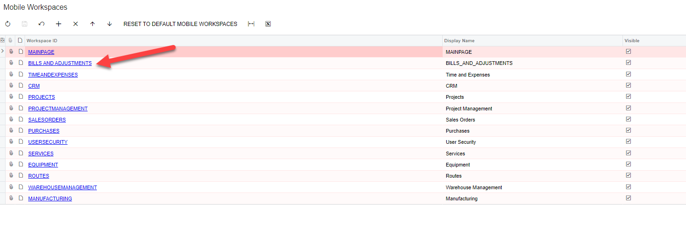Click RESET TO DEFAULT MOBILE WORKSPACES
This screenshot has width=686, height=237.
(180, 24)
